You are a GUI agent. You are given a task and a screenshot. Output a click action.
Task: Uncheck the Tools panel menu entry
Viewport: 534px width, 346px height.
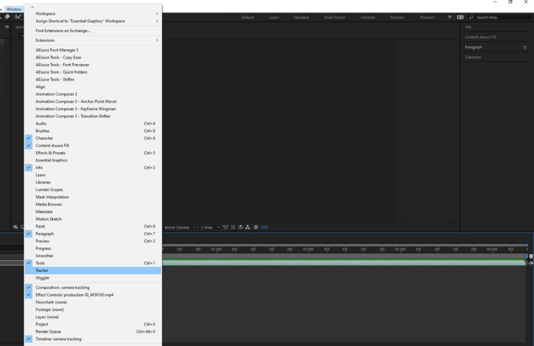point(40,263)
